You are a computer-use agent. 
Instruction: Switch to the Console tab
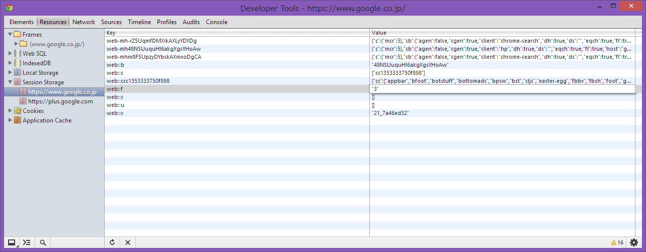click(217, 22)
